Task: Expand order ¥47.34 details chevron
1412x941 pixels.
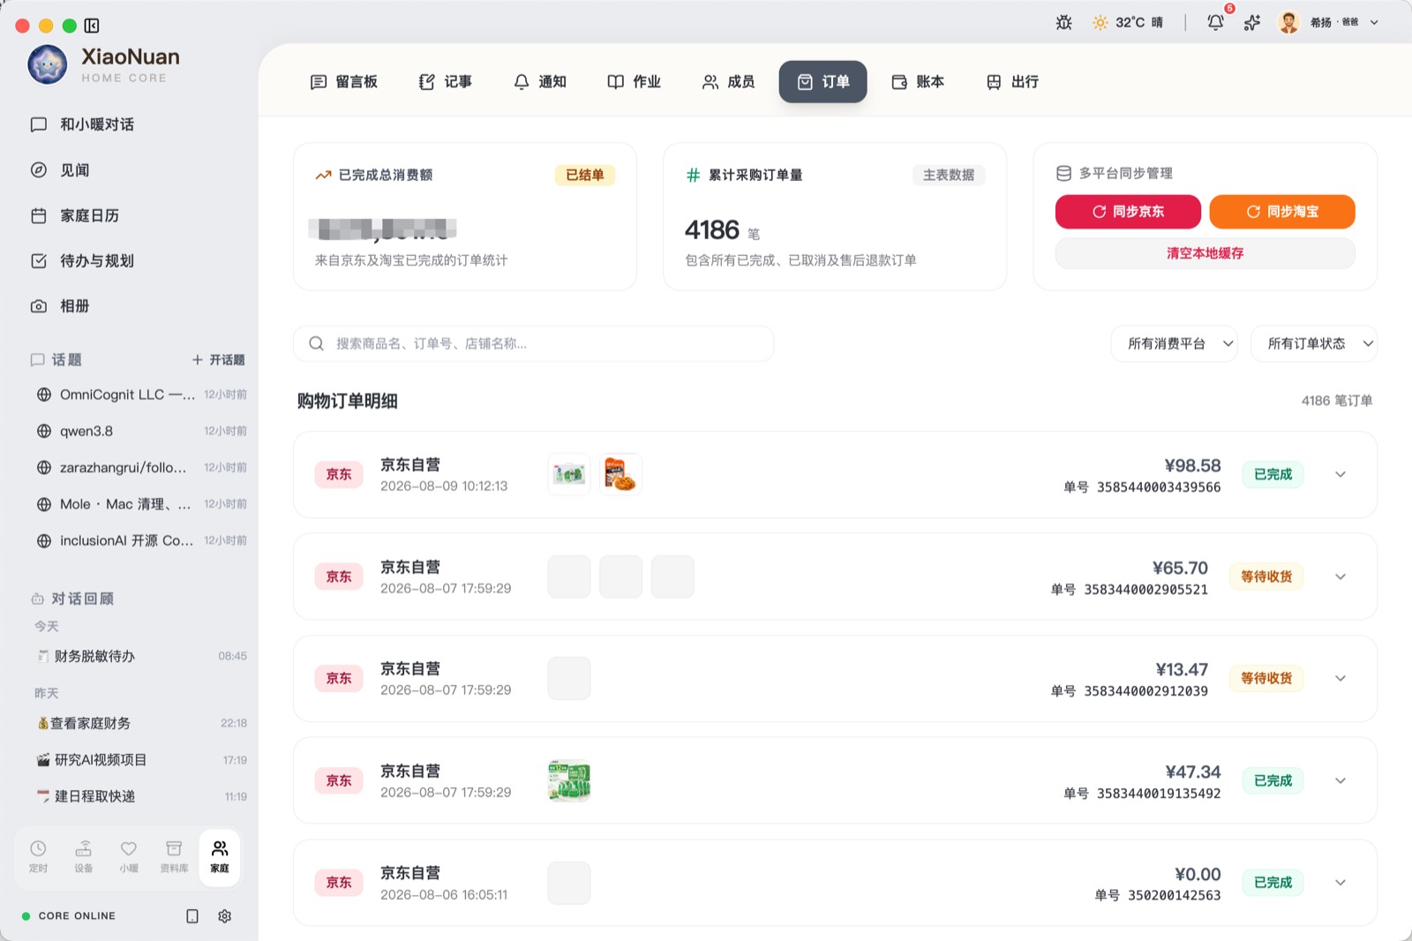Action: [x=1341, y=780]
